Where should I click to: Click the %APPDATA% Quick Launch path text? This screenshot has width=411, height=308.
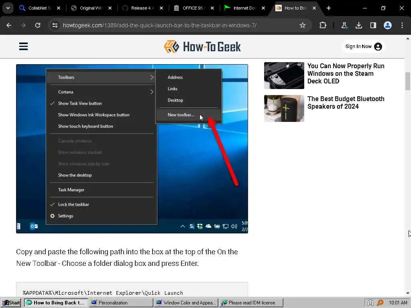pos(103,293)
